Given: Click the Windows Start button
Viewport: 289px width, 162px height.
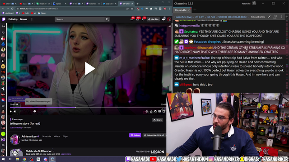Looking at the screenshot, I should [x=3, y=159].
